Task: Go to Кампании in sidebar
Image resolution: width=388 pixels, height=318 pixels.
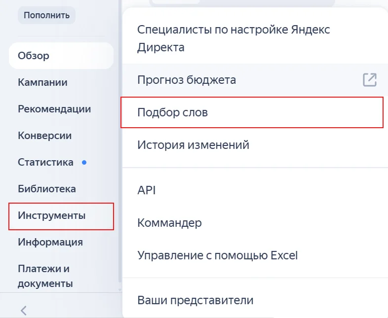Action: (x=42, y=82)
